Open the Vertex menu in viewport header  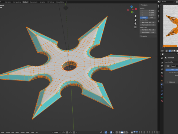coord(22,133)
